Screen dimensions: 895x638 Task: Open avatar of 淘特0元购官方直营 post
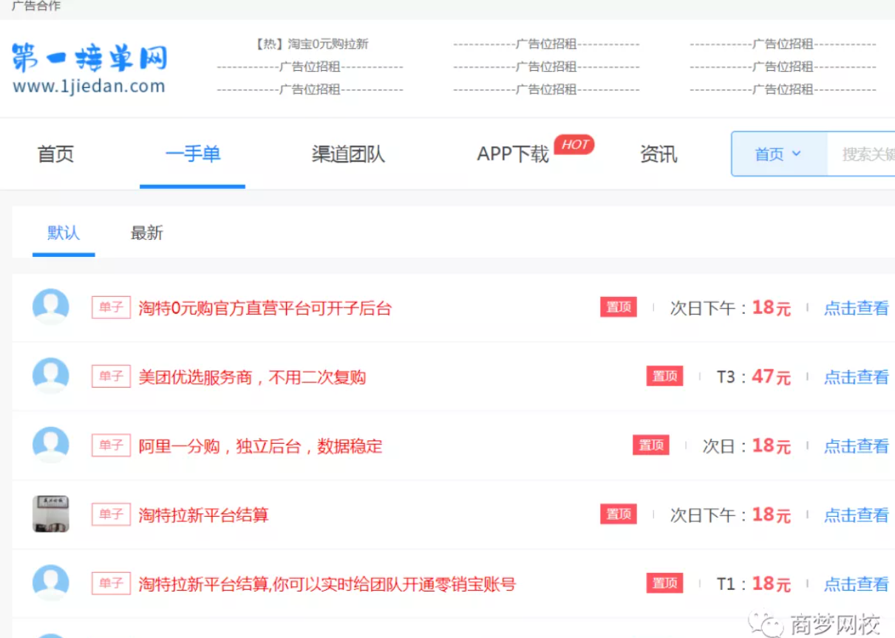point(51,307)
